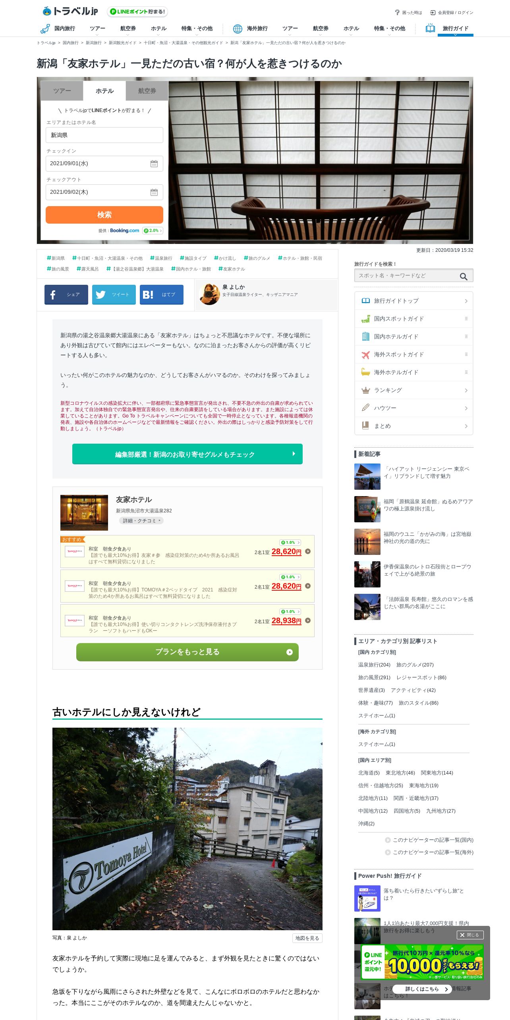Viewport: 510px width, 1020px height.
Task: Click the ランキング crown icon
Action: point(365,390)
